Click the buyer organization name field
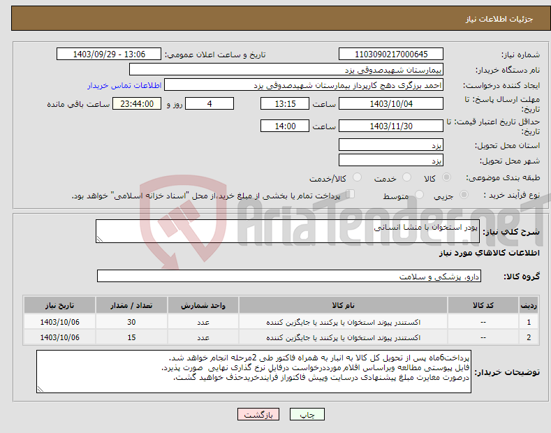Screen dimensions: 551x433 tap(286, 70)
